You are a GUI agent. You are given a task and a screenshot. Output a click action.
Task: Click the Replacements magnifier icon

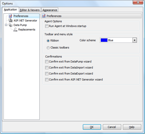(15, 29)
